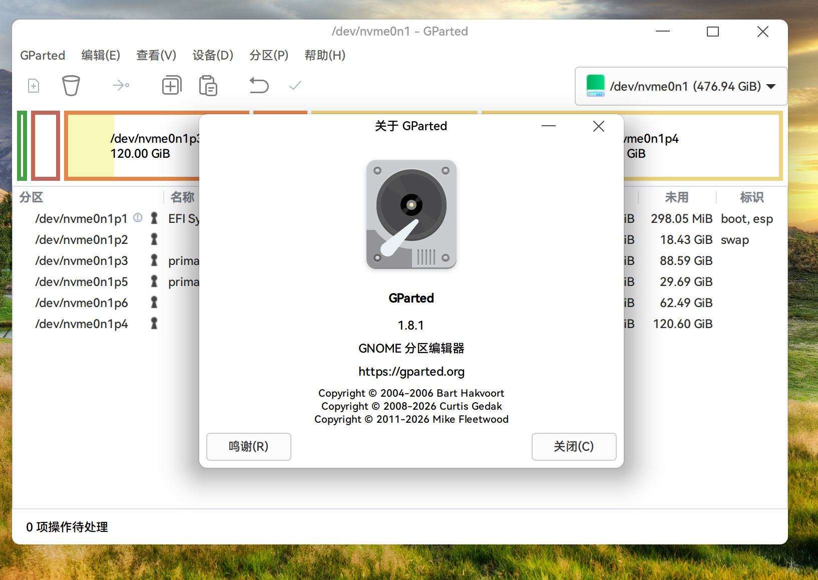
Task: Undo the last operation via toolbar icon
Action: (x=259, y=85)
